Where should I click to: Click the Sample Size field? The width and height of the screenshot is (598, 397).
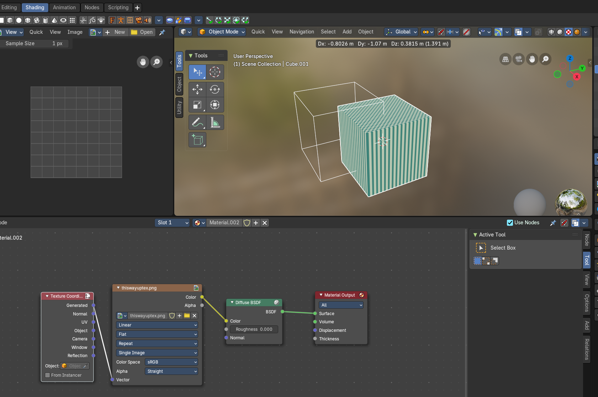point(34,43)
